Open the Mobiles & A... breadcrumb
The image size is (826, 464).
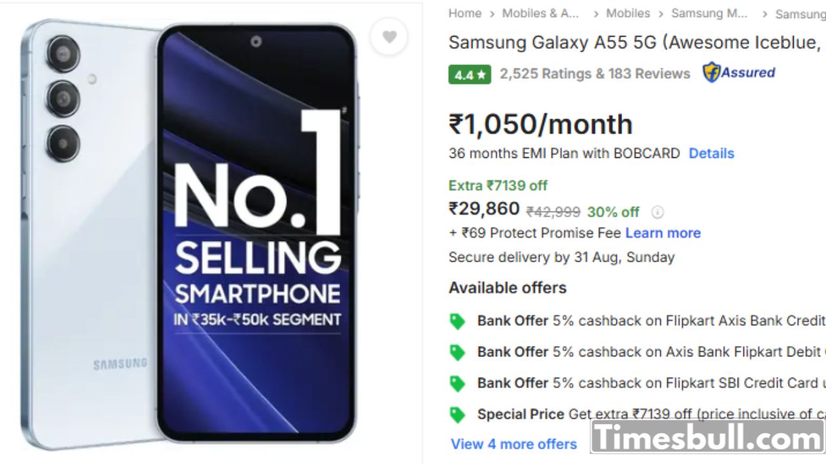[x=541, y=14]
